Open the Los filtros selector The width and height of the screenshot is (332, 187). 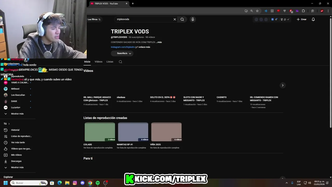[x=94, y=19]
